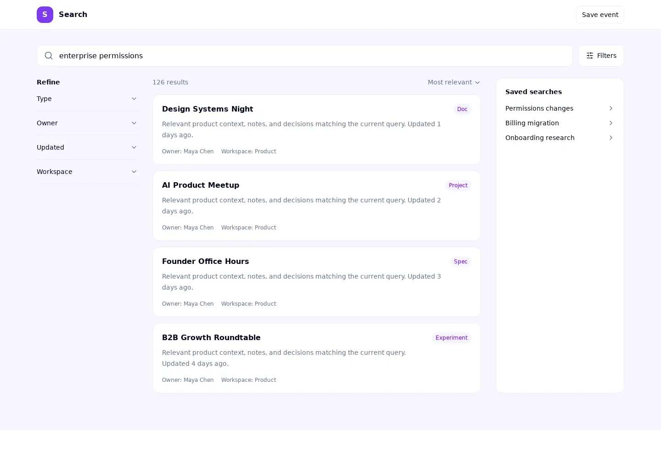Expand the Type refine filter
The height and width of the screenshot is (470, 661).
click(87, 99)
